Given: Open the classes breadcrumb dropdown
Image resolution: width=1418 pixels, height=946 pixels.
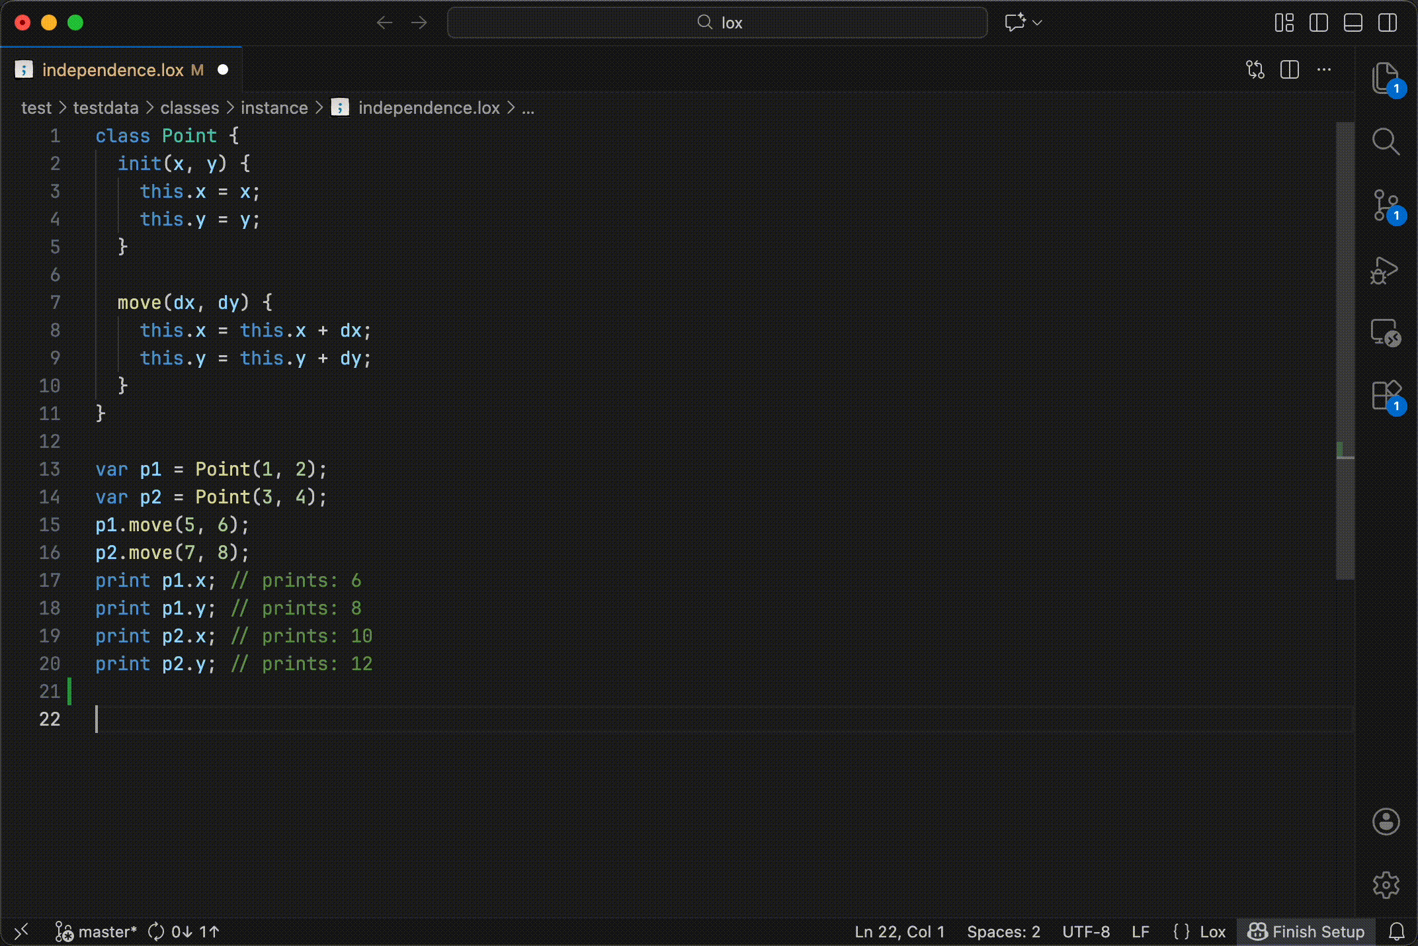Looking at the screenshot, I should click(190, 108).
